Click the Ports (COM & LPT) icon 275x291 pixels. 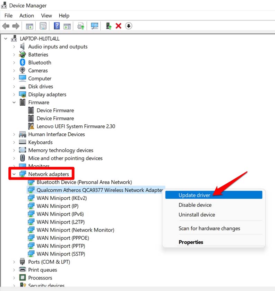pyautogui.click(x=22, y=261)
